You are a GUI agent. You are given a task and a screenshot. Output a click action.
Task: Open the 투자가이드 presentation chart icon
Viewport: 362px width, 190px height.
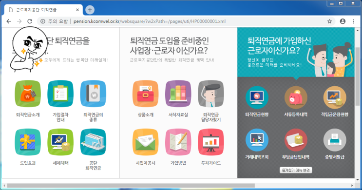point(211,142)
